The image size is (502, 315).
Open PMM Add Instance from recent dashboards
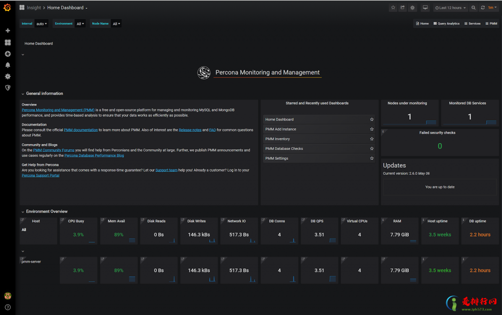319,129
